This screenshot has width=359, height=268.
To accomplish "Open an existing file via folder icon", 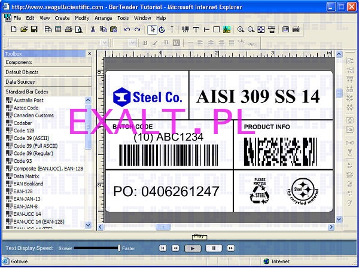I will click(x=24, y=29).
